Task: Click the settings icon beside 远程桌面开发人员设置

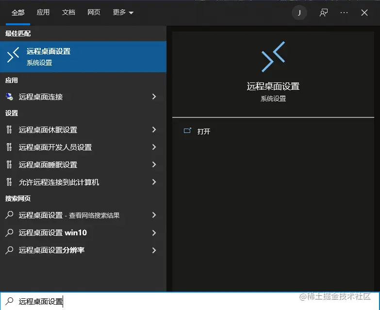Action: point(9,147)
